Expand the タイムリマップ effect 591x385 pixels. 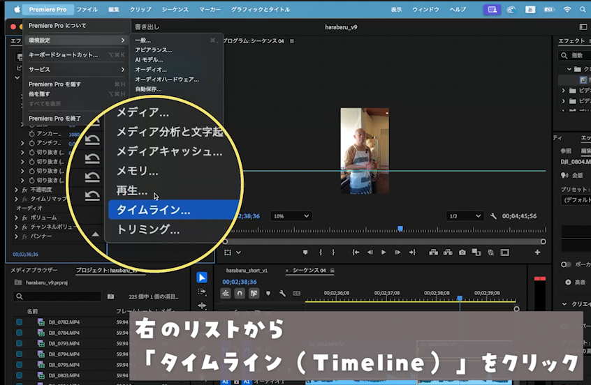tap(16, 199)
